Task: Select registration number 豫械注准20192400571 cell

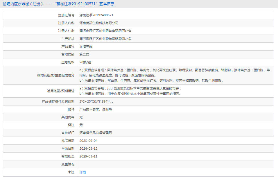Action: (96, 15)
